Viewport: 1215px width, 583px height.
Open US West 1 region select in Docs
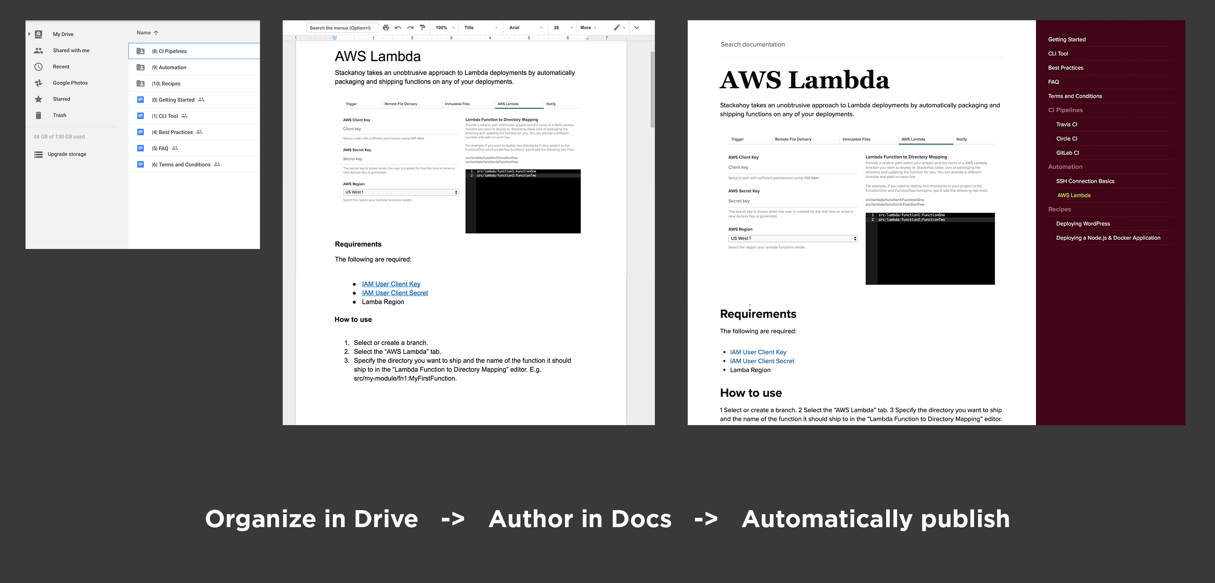coord(401,192)
